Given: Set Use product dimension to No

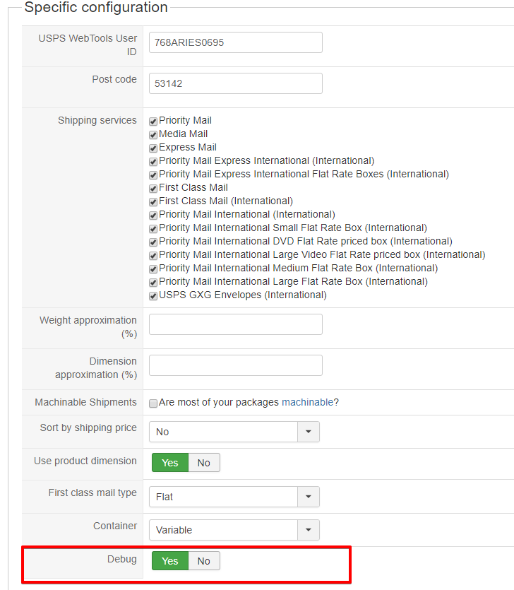Looking at the screenshot, I should coord(204,463).
